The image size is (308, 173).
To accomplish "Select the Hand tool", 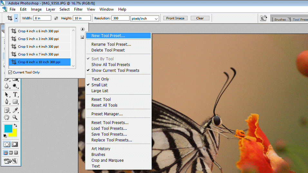I will click(x=6, y=118).
